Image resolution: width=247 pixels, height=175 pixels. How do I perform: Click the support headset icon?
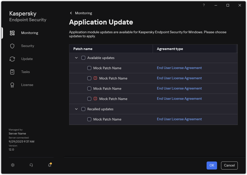tap(31, 165)
